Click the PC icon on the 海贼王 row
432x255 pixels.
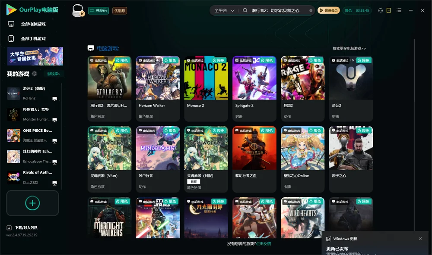(x=54, y=141)
